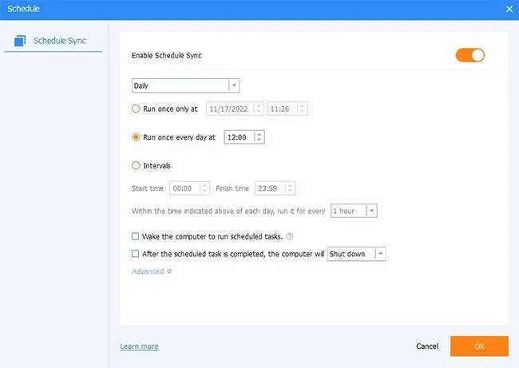This screenshot has height=368, width=519.
Task: Open the Shut down action dropdown
Action: click(x=356, y=254)
